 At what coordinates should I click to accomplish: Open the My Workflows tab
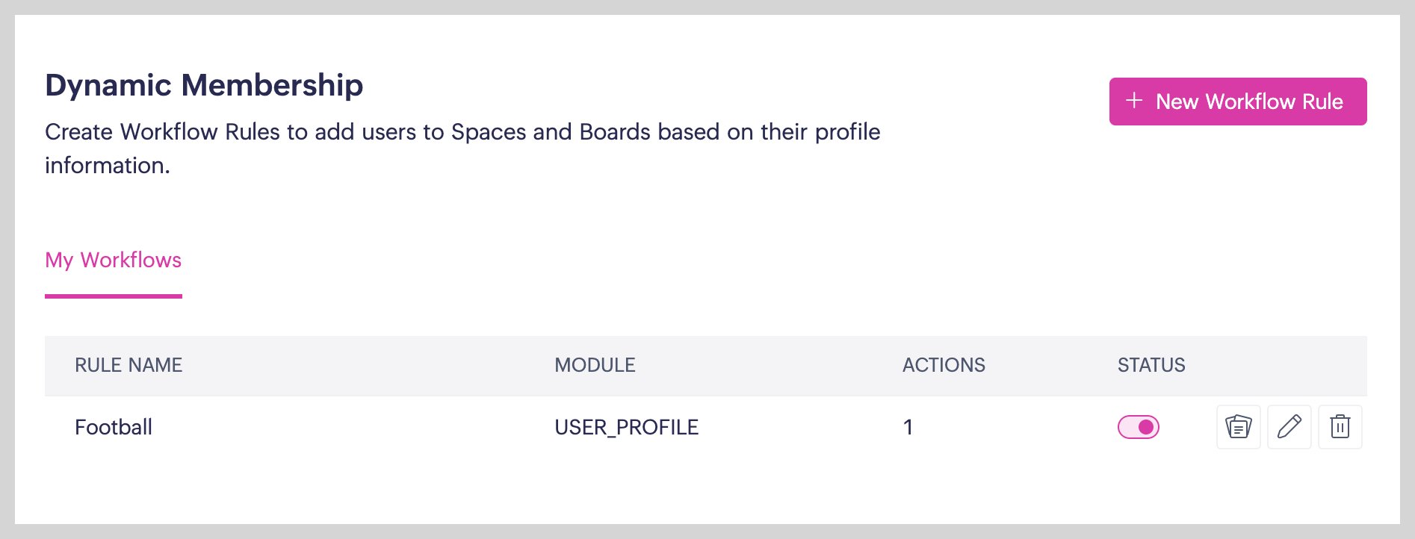[x=114, y=260]
